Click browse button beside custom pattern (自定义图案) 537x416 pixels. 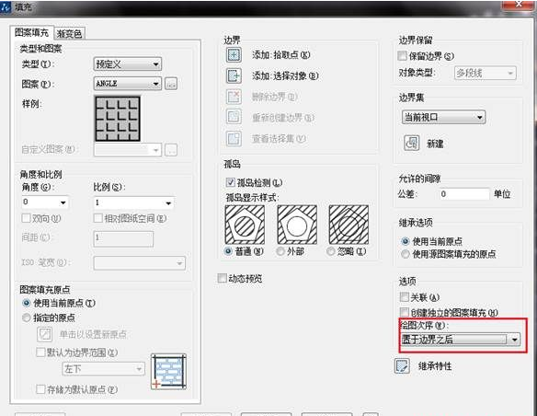click(171, 150)
